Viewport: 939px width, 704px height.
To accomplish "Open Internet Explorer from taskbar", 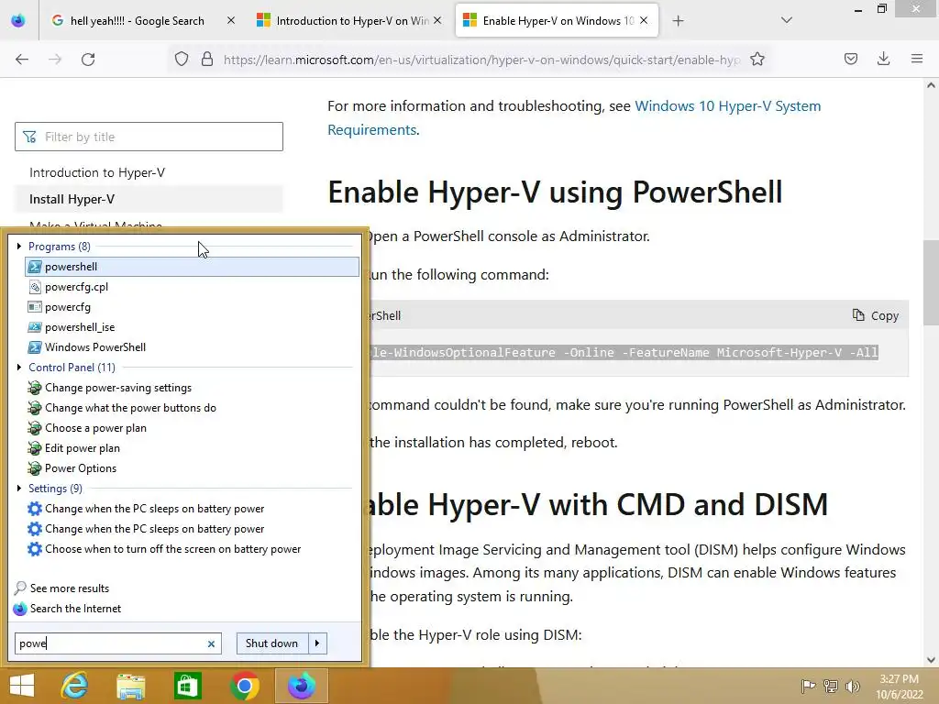I will click(75, 686).
